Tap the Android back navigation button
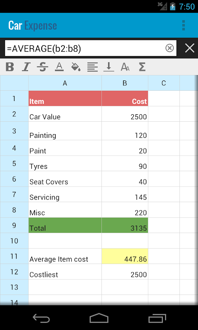This screenshot has height=330, width=198. tap(41, 318)
